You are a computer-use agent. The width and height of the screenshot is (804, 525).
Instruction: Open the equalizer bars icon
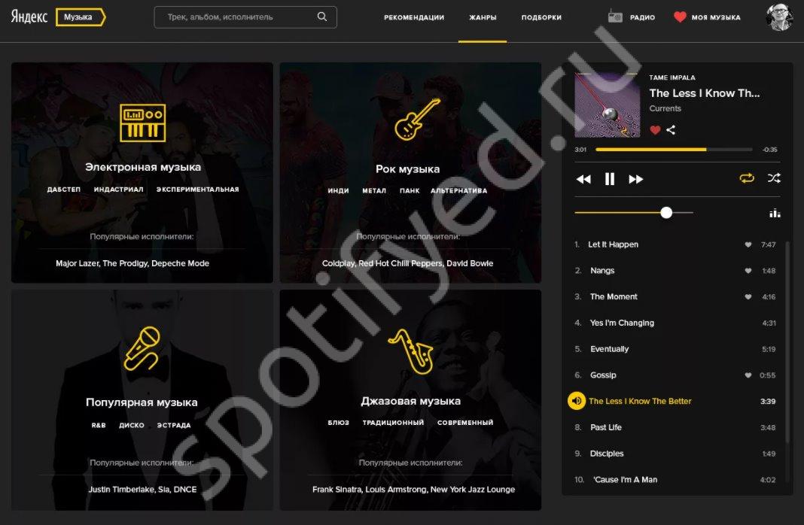click(775, 213)
